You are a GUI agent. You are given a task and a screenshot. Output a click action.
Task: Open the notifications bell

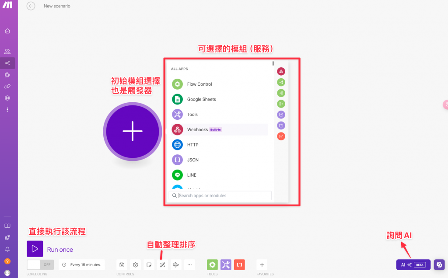(7, 249)
